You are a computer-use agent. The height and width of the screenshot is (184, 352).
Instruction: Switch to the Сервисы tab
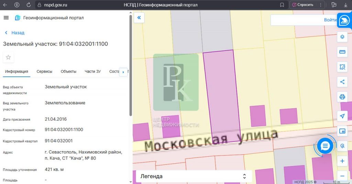(44, 72)
